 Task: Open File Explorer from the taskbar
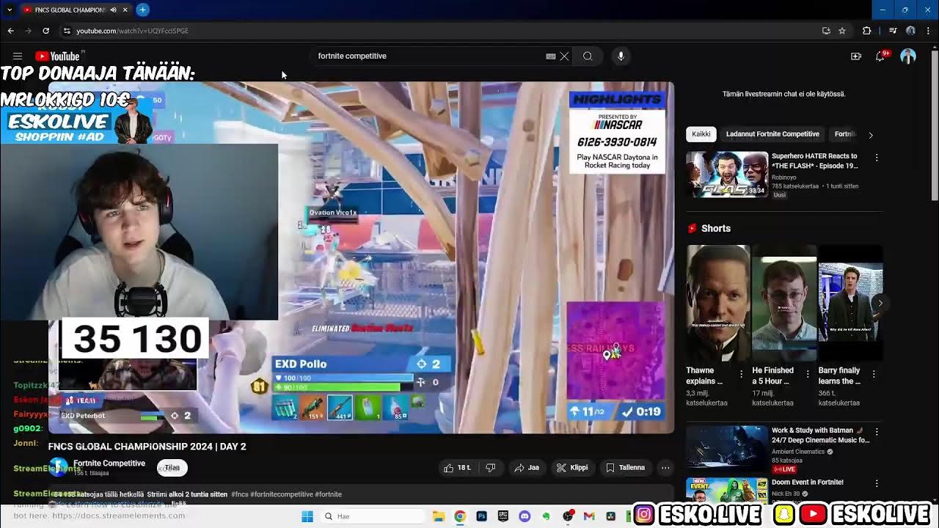tap(438, 516)
